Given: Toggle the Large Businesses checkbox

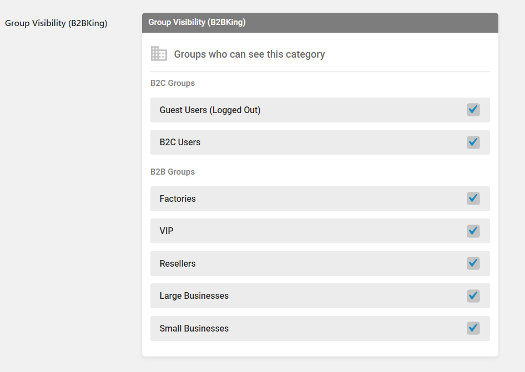Looking at the screenshot, I should (473, 295).
